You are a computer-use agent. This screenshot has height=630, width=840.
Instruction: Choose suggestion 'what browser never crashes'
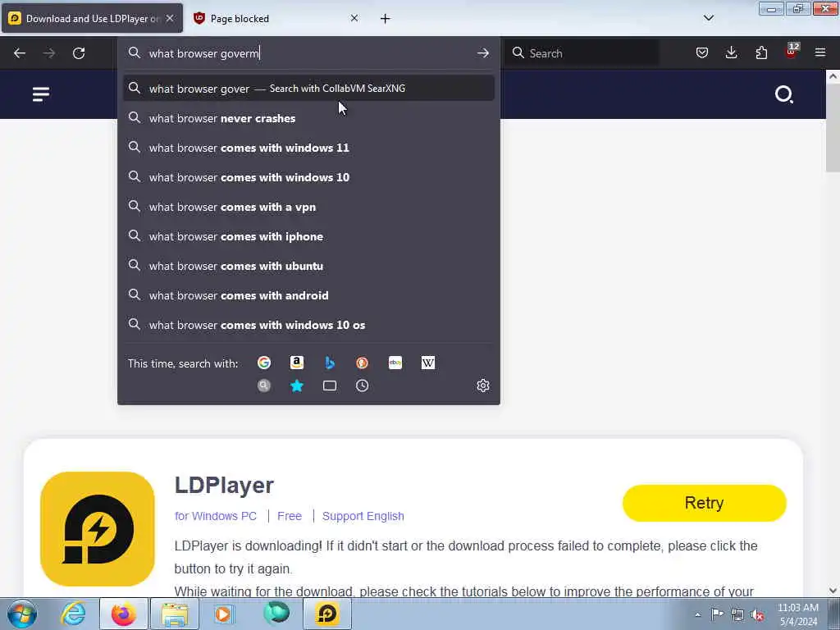308,118
